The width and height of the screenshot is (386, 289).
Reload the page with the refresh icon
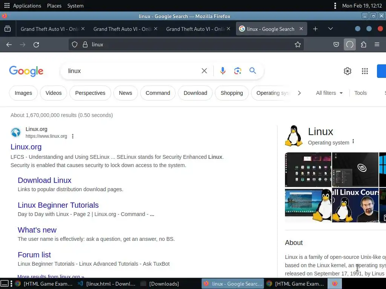coord(36,44)
